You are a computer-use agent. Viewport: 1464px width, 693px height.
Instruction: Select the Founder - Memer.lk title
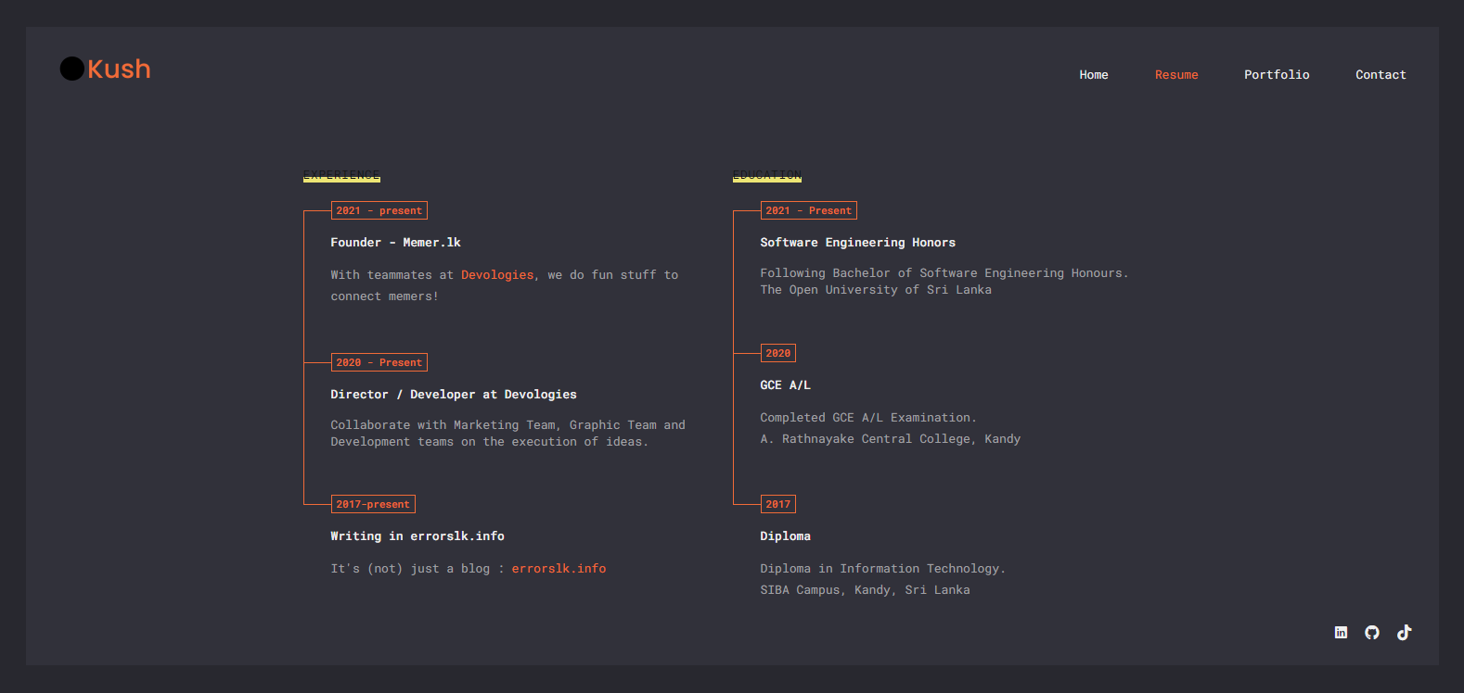click(x=395, y=243)
